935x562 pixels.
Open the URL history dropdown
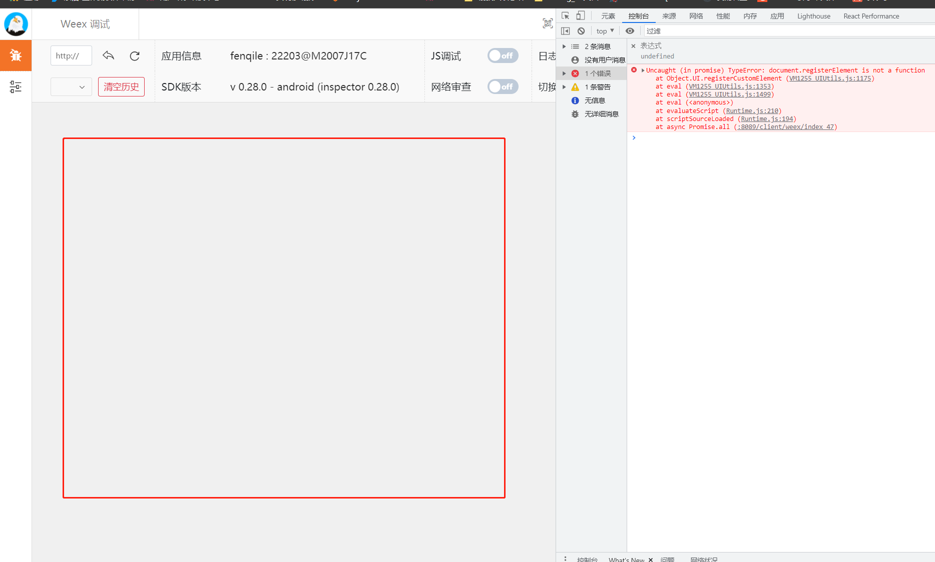(x=71, y=86)
